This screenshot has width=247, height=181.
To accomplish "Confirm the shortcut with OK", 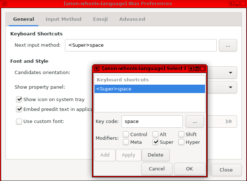I will 189,169.
